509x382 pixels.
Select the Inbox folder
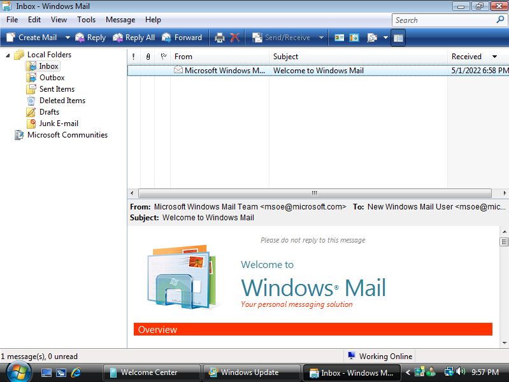point(48,66)
